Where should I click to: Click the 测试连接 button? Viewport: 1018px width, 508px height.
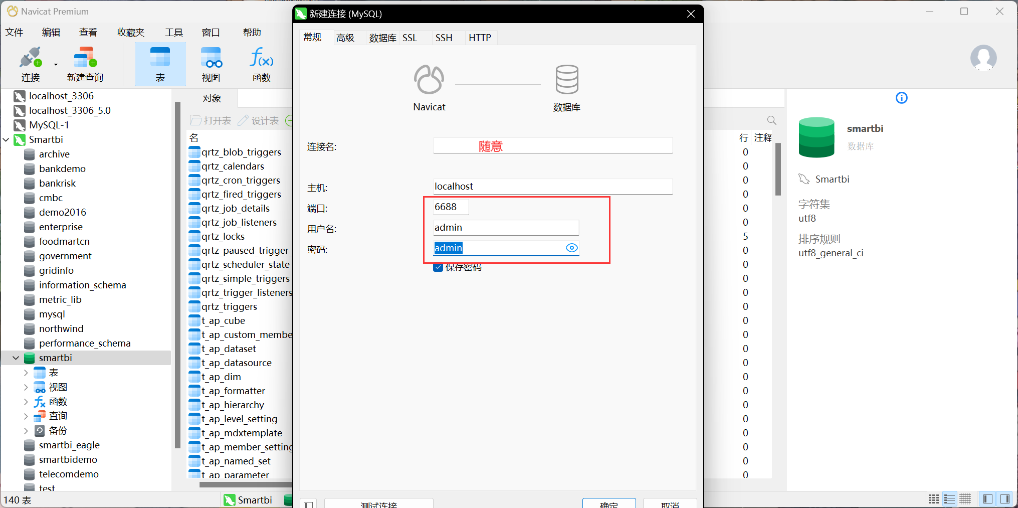pyautogui.click(x=378, y=503)
